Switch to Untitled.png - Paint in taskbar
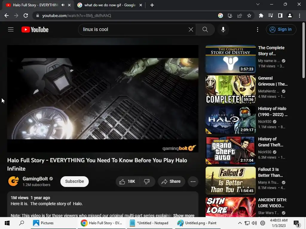Viewport: 306px width, 229px height. [x=198, y=223]
